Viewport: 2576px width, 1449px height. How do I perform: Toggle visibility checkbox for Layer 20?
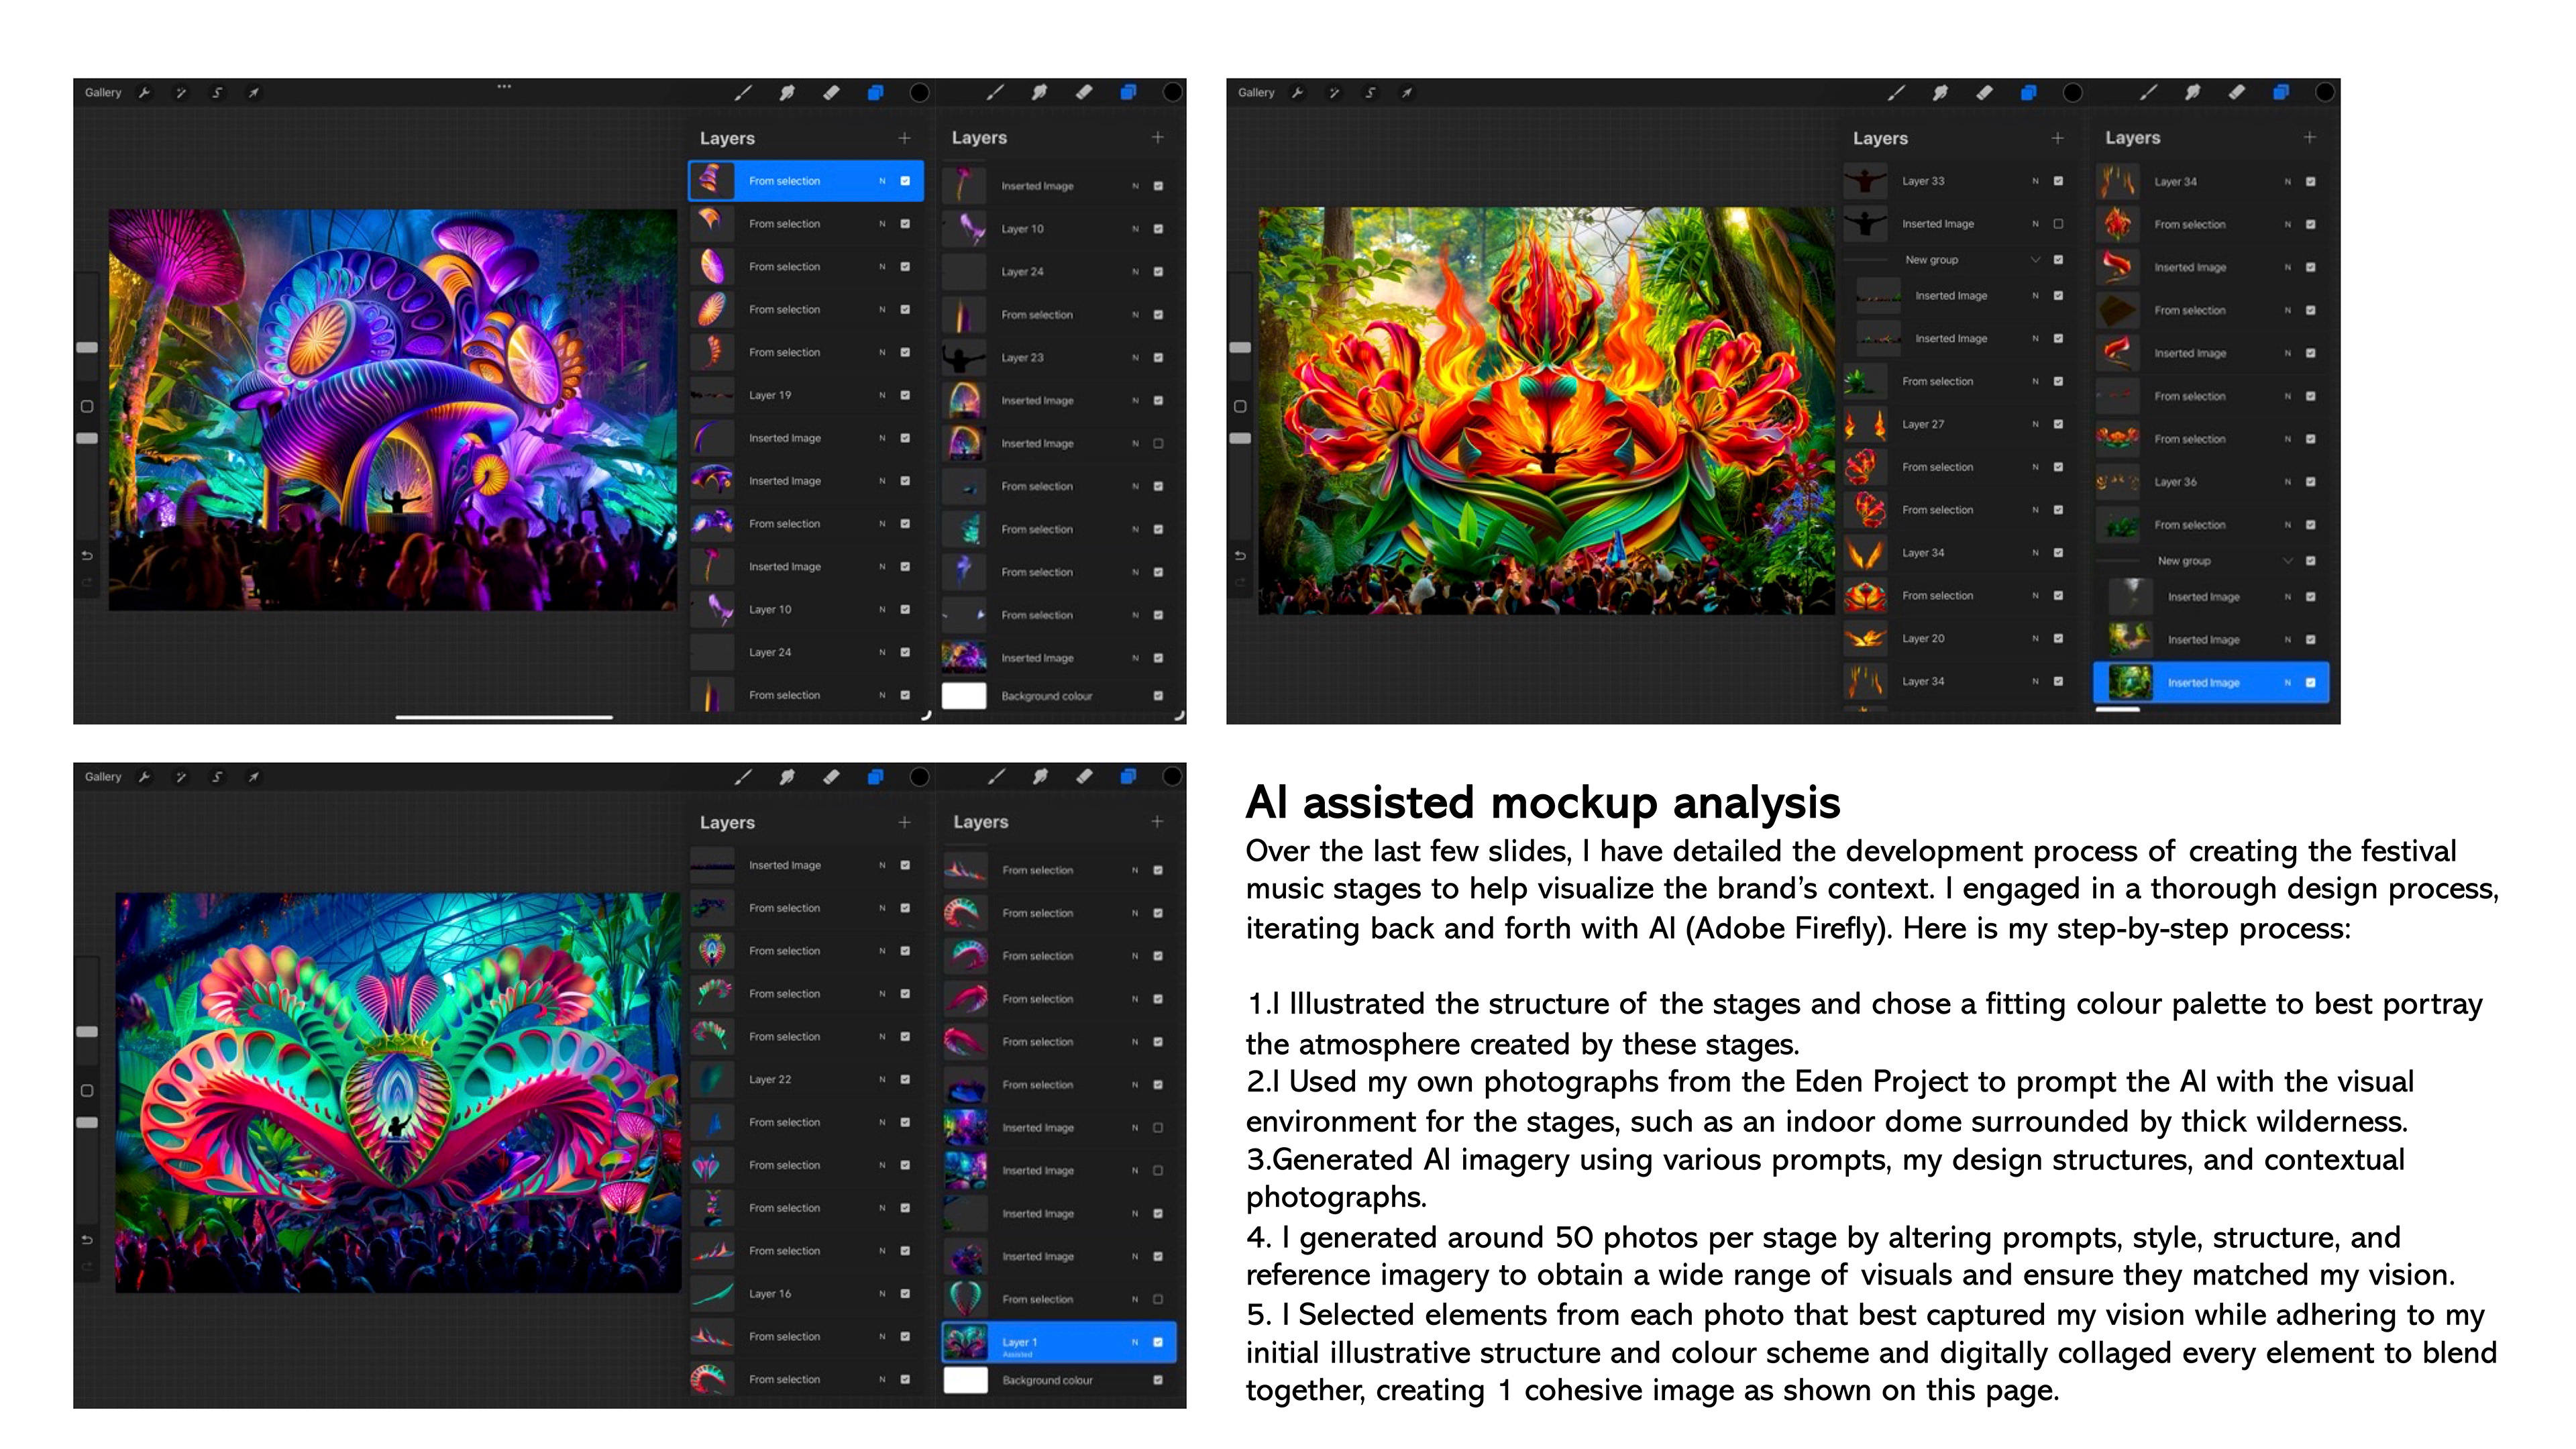[2058, 638]
